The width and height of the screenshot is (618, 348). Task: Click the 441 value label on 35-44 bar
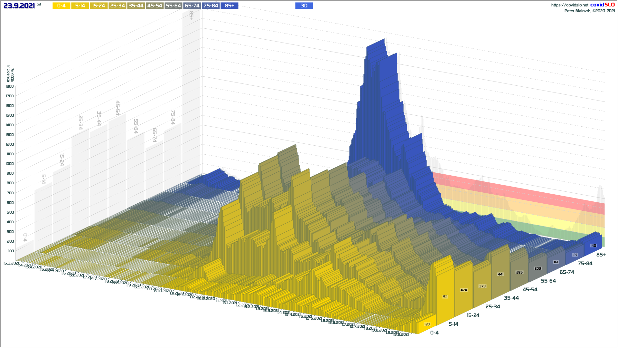[x=501, y=274]
